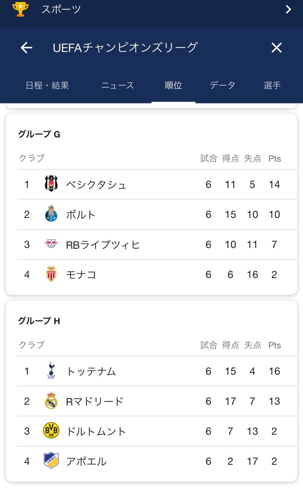303x495 pixels.
Task: Close the UEFA Champions League panel
Action: point(276,48)
